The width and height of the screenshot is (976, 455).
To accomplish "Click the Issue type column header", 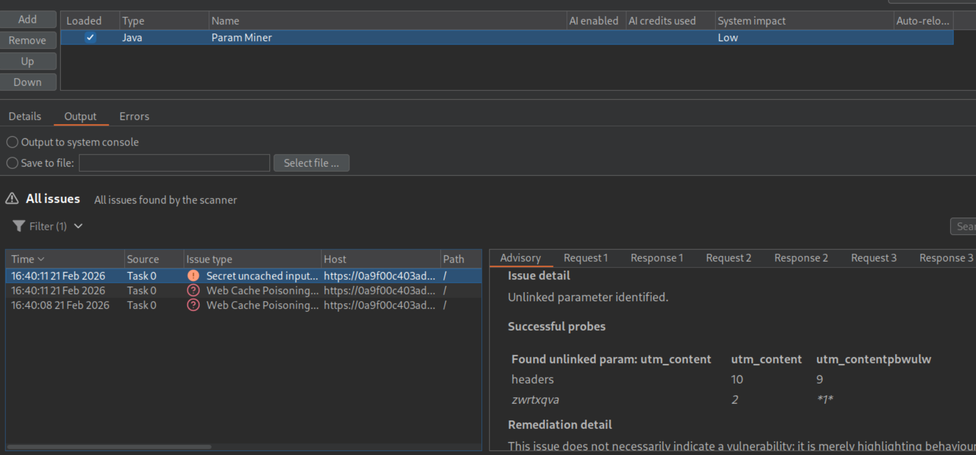I will (209, 259).
